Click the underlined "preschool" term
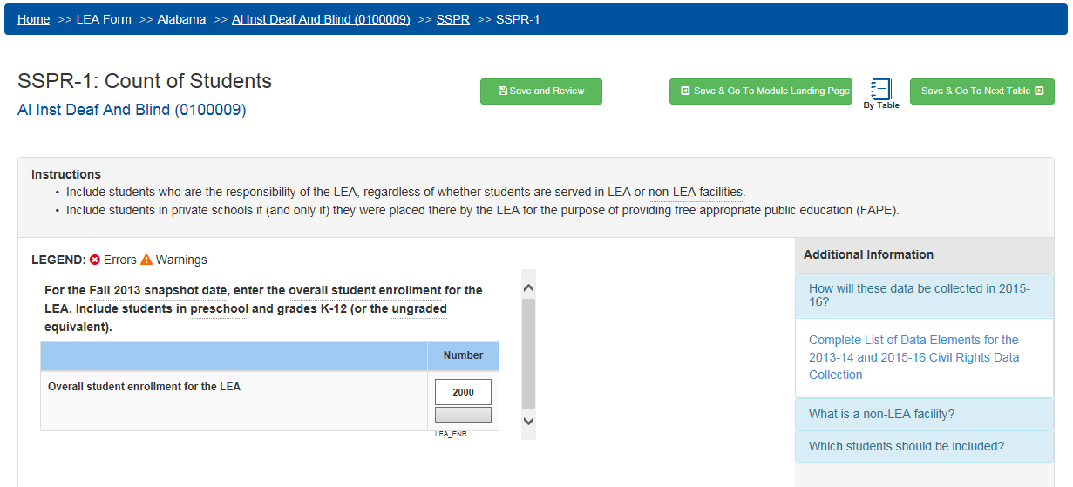1073x487 pixels. (x=220, y=308)
